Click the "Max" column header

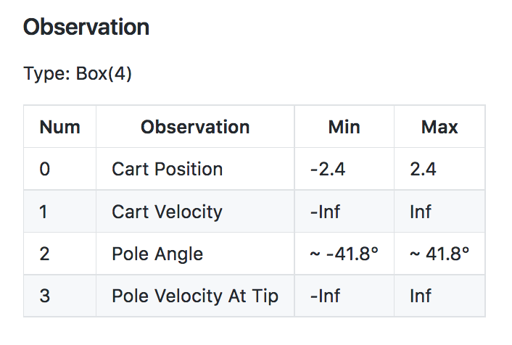tap(439, 128)
